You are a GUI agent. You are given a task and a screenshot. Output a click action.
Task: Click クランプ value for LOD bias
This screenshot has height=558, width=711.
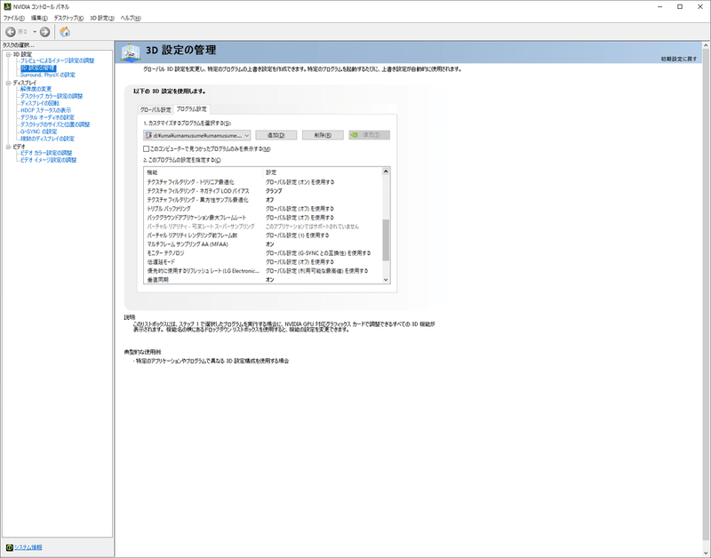coord(274,191)
